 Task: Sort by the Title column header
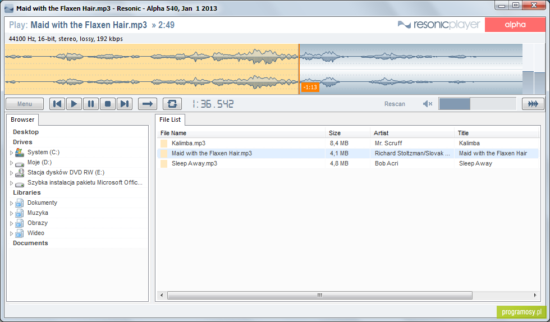click(496, 133)
